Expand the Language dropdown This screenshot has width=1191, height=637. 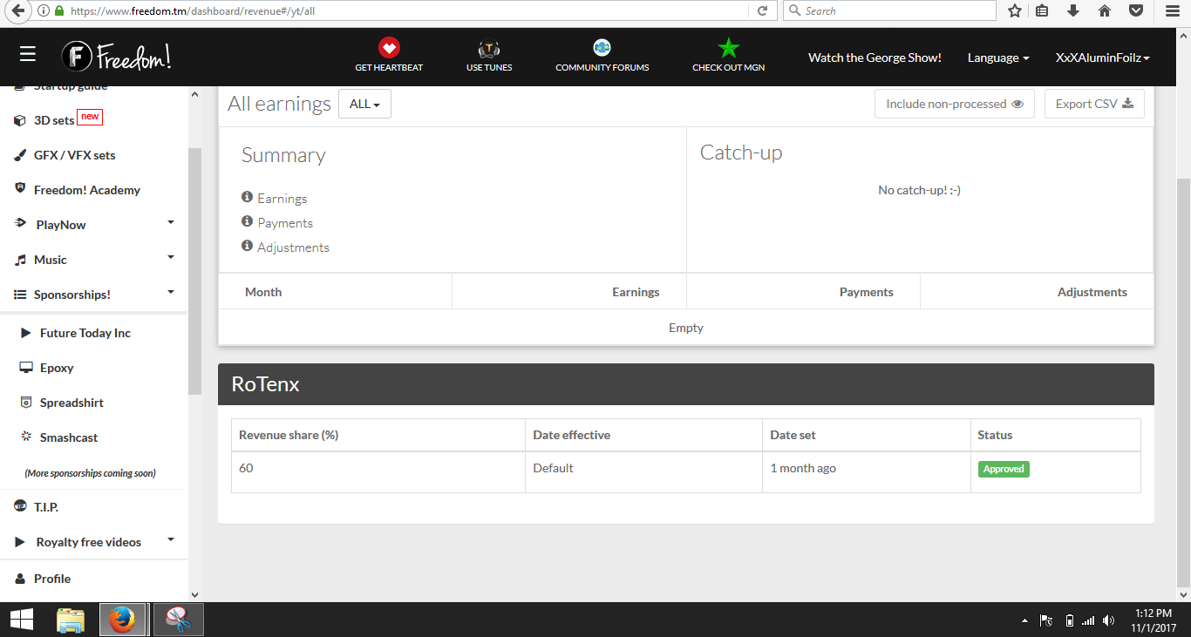coord(997,58)
